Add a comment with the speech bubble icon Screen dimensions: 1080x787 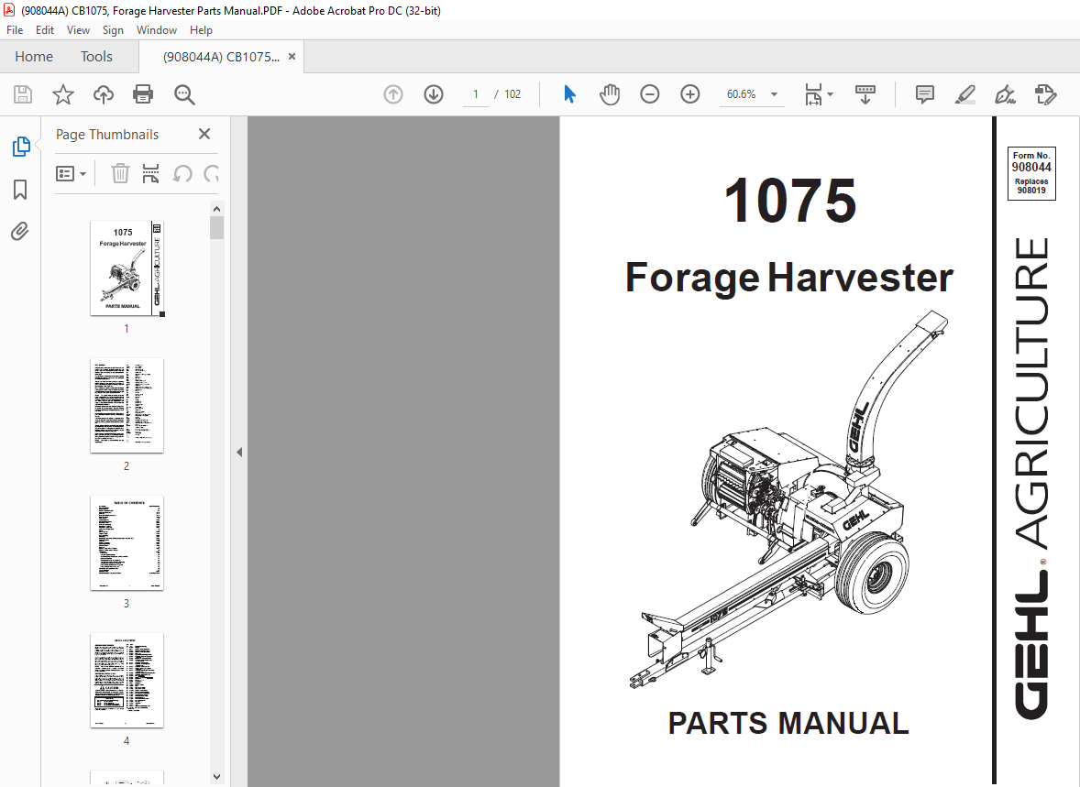tap(924, 94)
